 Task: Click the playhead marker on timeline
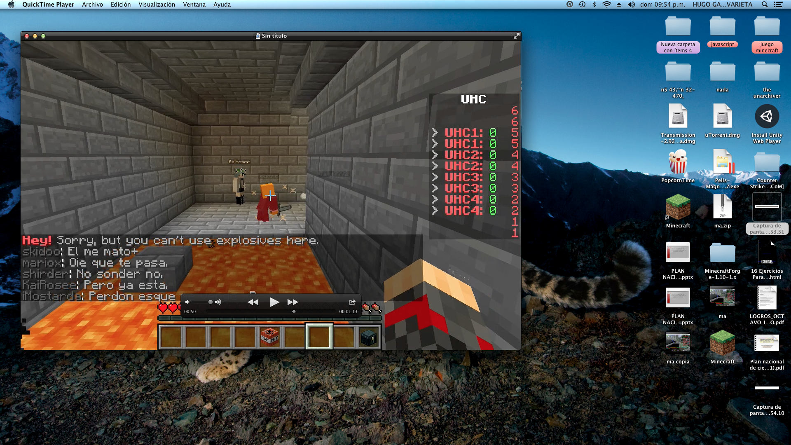[x=294, y=311]
